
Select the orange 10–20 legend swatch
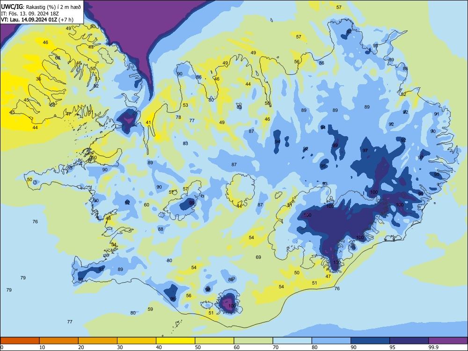pos(59,341)
